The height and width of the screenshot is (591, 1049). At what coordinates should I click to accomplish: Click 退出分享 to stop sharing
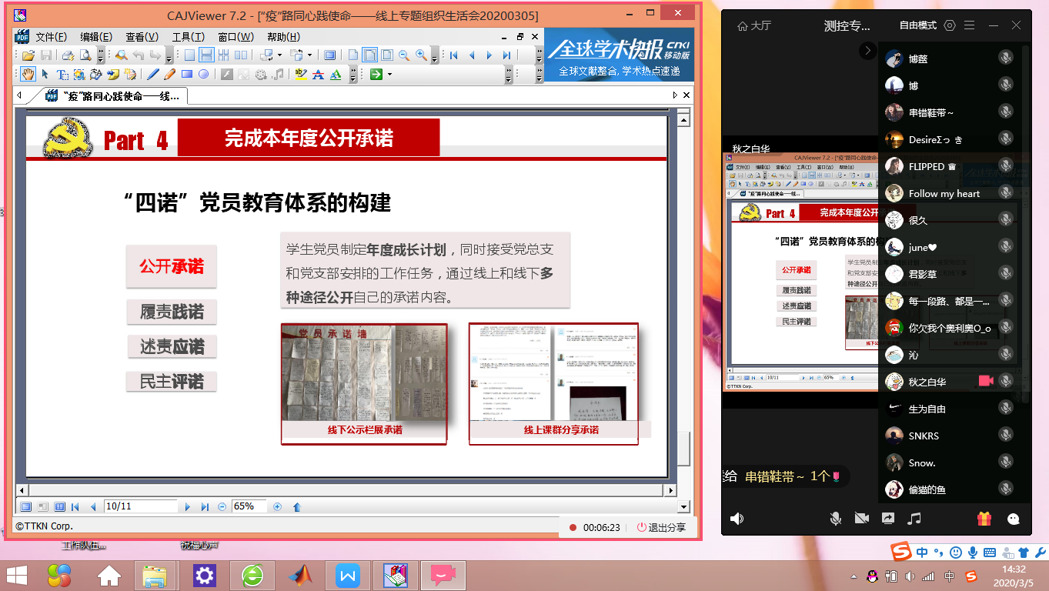click(x=660, y=527)
